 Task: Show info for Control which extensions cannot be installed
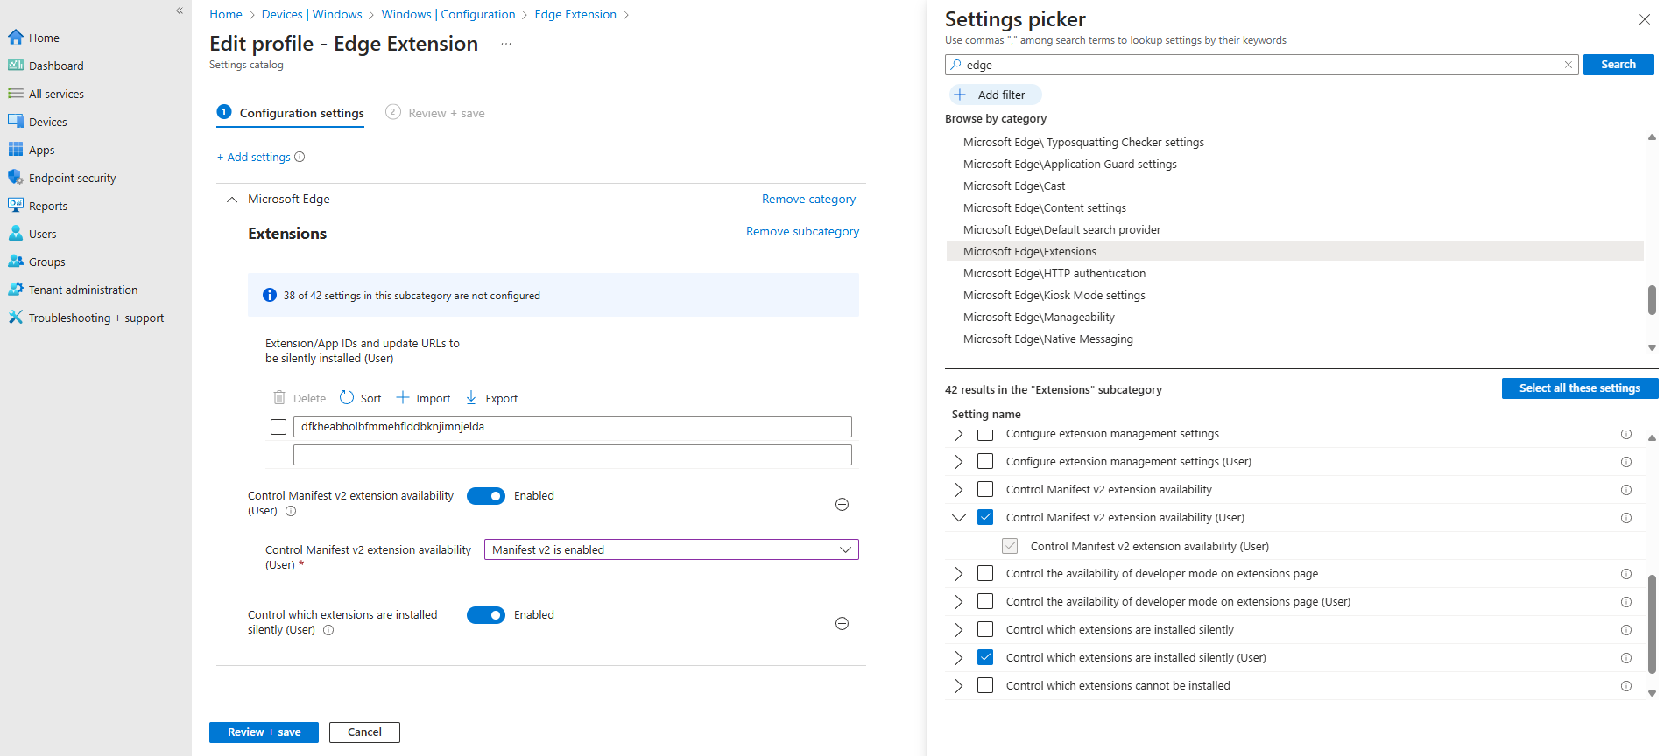coord(1626,686)
